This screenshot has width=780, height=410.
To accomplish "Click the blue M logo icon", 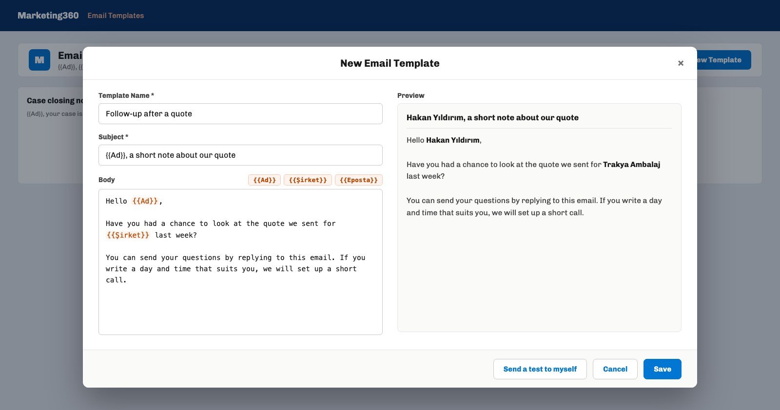I will point(39,60).
